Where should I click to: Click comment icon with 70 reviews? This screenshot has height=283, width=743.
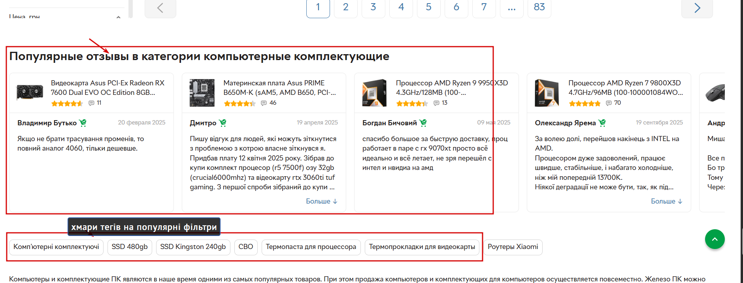tap(609, 103)
